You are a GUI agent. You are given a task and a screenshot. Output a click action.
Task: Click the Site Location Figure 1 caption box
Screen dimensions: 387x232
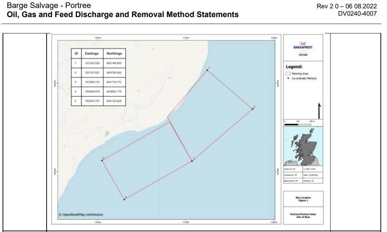pos(303,199)
